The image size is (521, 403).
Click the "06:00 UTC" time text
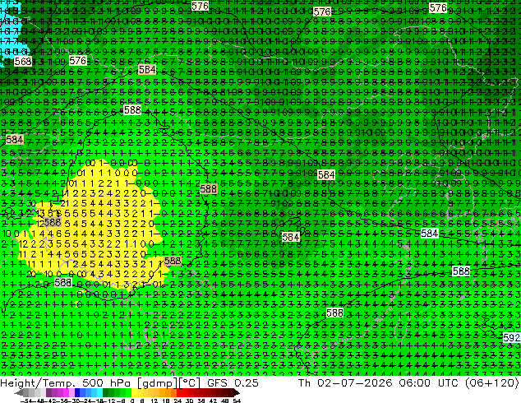pyautogui.click(x=431, y=383)
